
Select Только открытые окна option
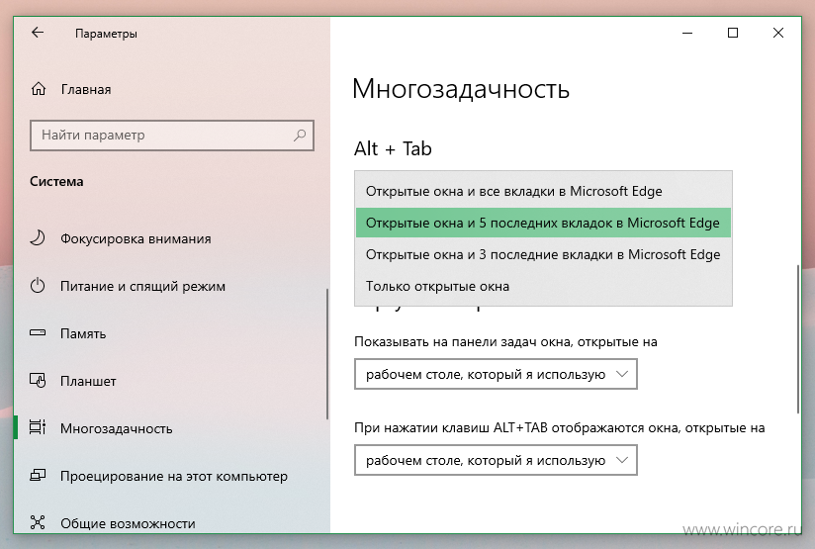(543, 286)
